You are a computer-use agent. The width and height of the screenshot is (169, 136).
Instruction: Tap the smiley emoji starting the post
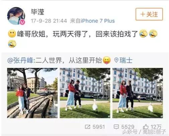12,34
